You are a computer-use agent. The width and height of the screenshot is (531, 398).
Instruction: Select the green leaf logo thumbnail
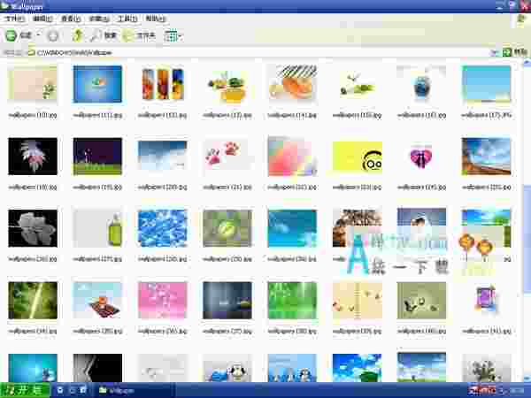click(x=227, y=228)
